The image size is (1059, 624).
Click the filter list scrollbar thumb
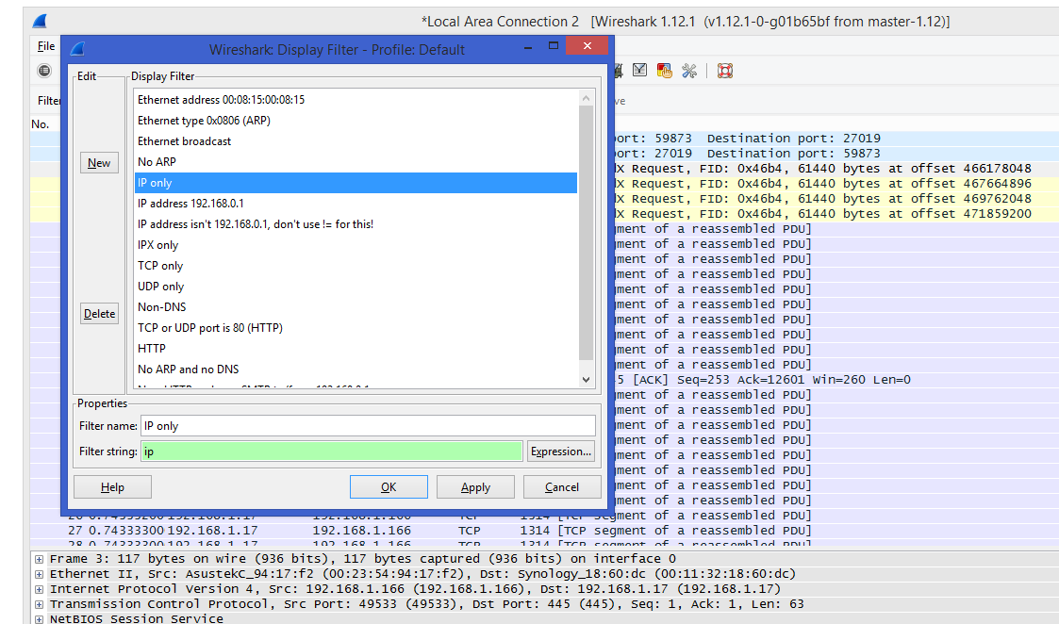587,233
